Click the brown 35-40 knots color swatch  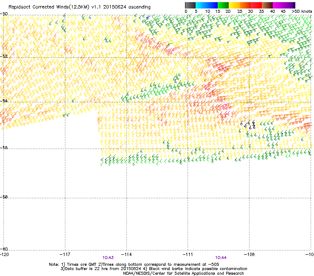(x=267, y=5)
